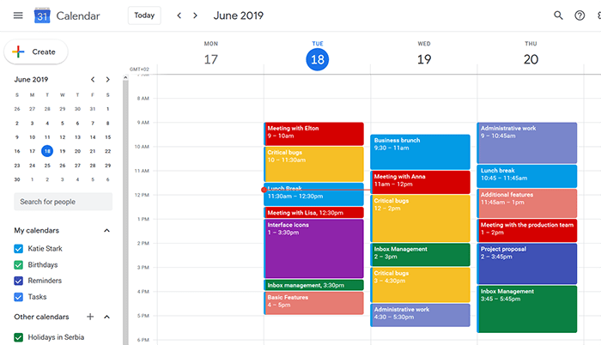601x345 pixels.
Task: Open Meeting with Elton event
Action: coord(313,134)
